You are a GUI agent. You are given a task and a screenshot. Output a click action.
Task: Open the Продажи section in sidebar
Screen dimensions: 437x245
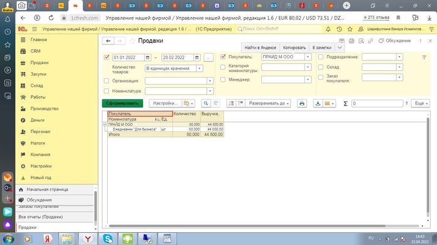click(x=39, y=63)
